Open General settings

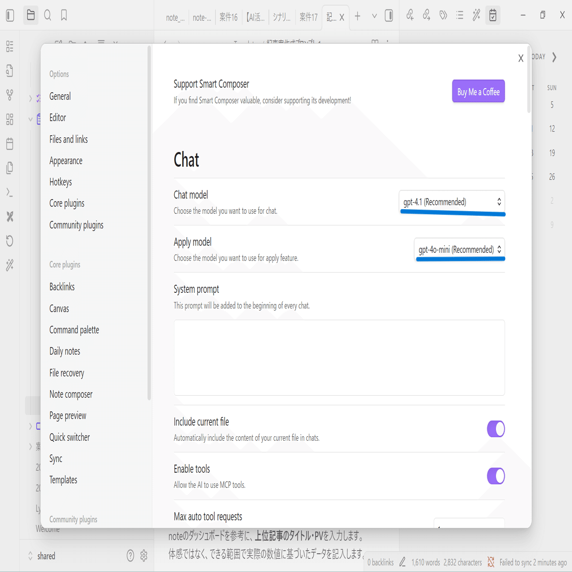[60, 96]
